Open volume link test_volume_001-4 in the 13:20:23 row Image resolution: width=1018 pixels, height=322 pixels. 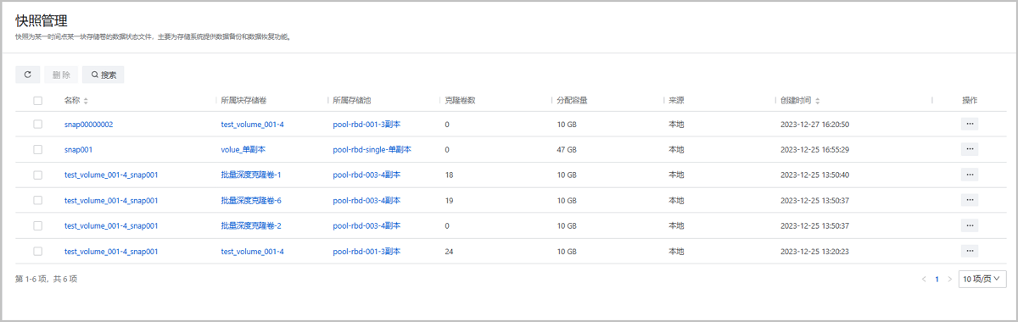[252, 252]
